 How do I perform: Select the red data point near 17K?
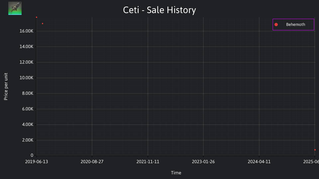pos(43,24)
